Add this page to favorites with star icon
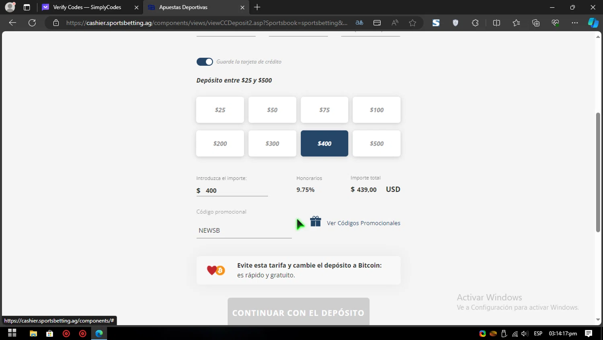Image resolution: width=603 pixels, height=340 pixels. coord(412,23)
